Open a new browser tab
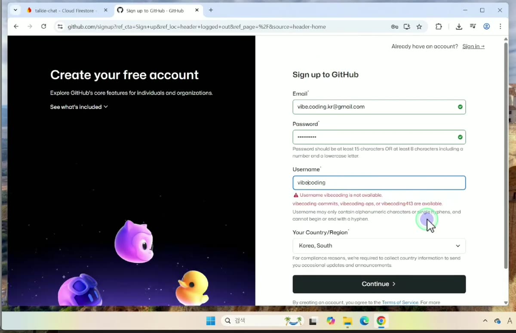Screen dimensions: 516x333 point(211,10)
